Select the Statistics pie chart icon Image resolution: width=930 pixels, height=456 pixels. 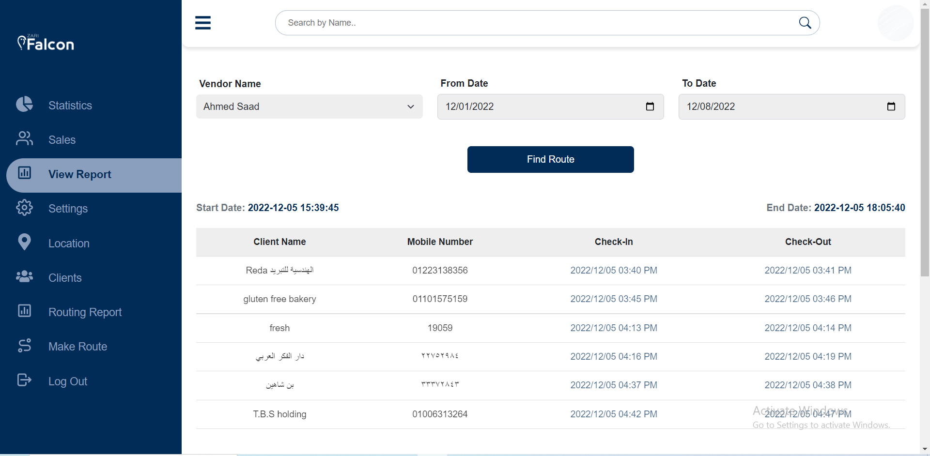click(24, 105)
